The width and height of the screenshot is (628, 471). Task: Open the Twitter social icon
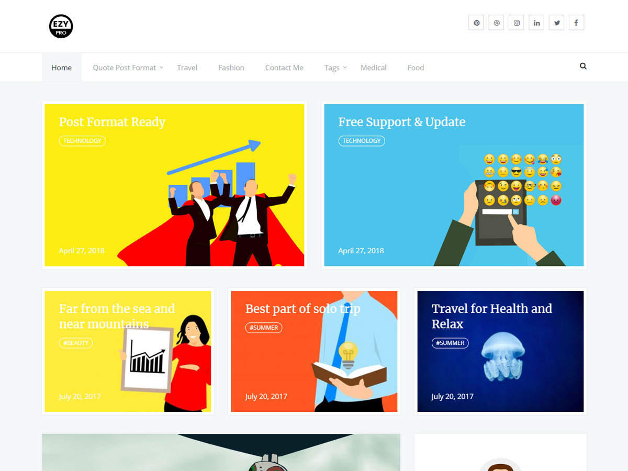click(x=557, y=23)
